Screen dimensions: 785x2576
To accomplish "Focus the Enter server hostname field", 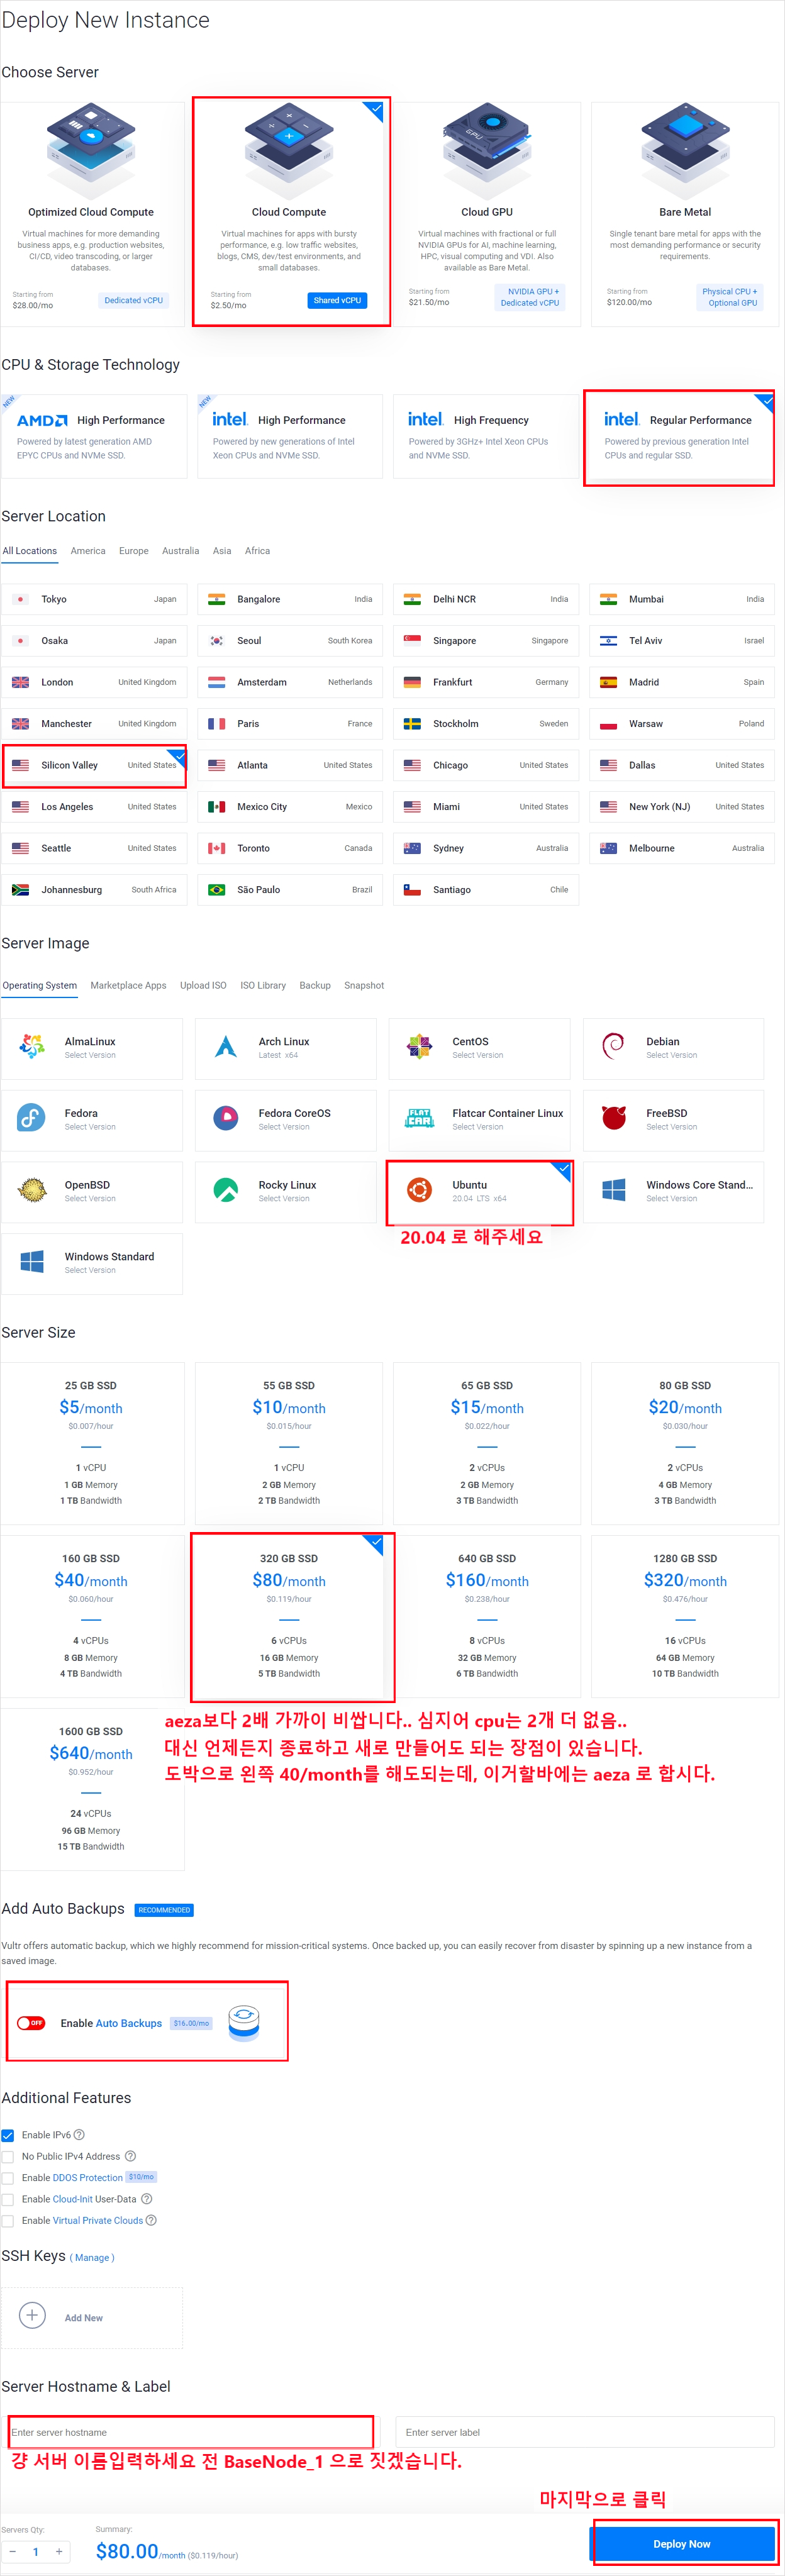I will (x=190, y=2432).
